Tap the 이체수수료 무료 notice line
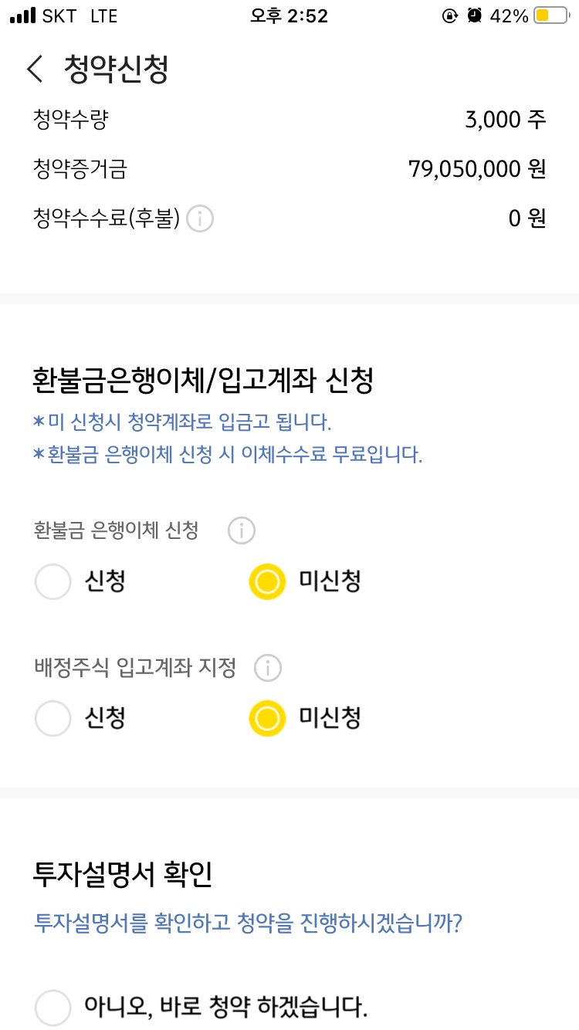Image resolution: width=579 pixels, height=1030 pixels. coord(228,455)
